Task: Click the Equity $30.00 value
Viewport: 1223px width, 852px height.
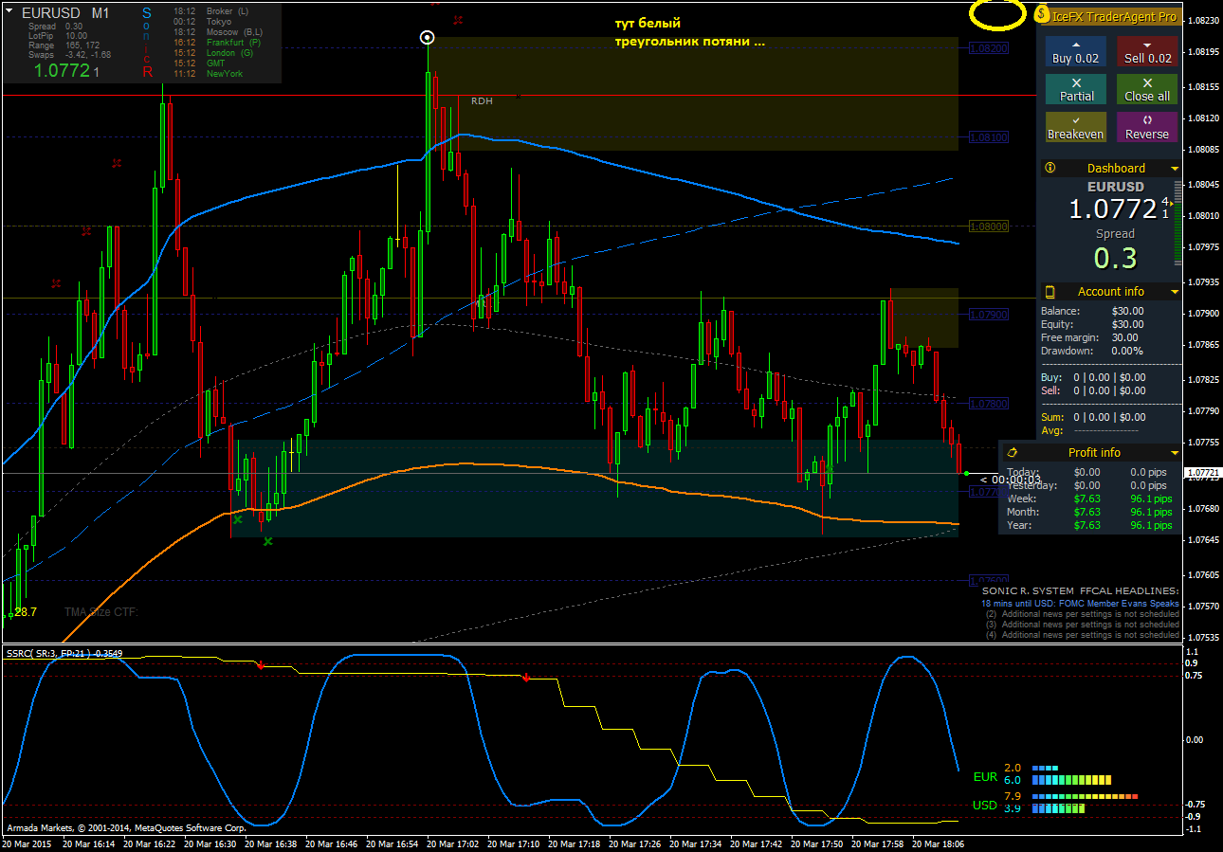Action: (x=1127, y=324)
